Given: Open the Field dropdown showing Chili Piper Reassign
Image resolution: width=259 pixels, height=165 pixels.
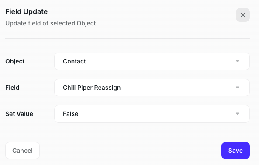Looking at the screenshot, I should click(x=152, y=88).
